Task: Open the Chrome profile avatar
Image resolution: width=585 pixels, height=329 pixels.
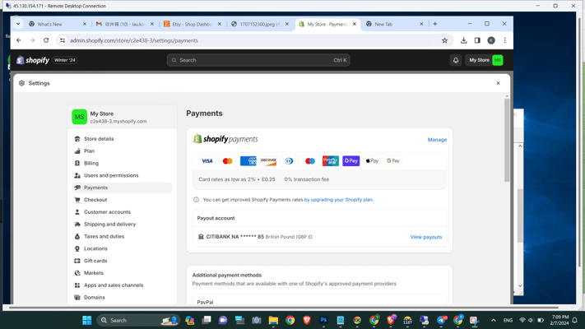Action: [491, 40]
